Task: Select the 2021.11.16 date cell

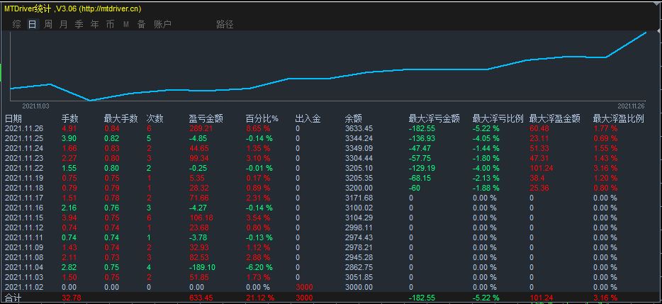Action: (x=24, y=208)
